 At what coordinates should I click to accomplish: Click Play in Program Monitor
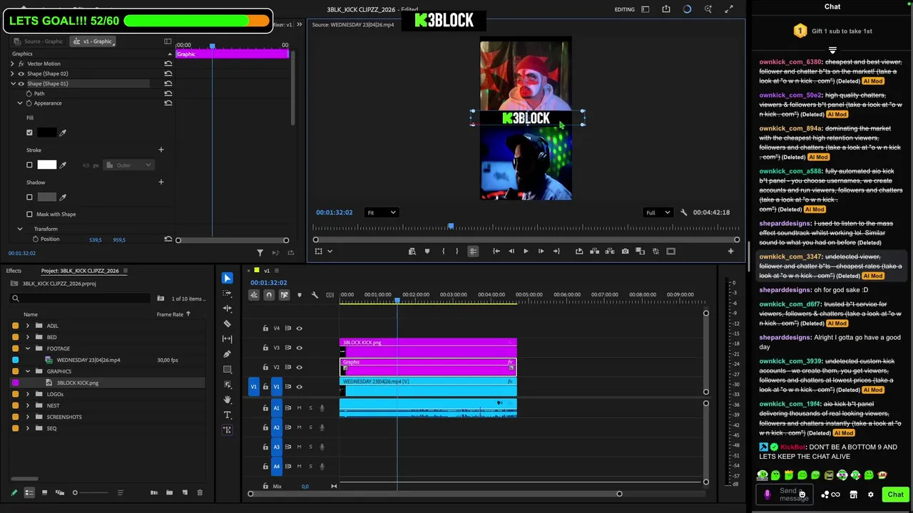click(526, 251)
